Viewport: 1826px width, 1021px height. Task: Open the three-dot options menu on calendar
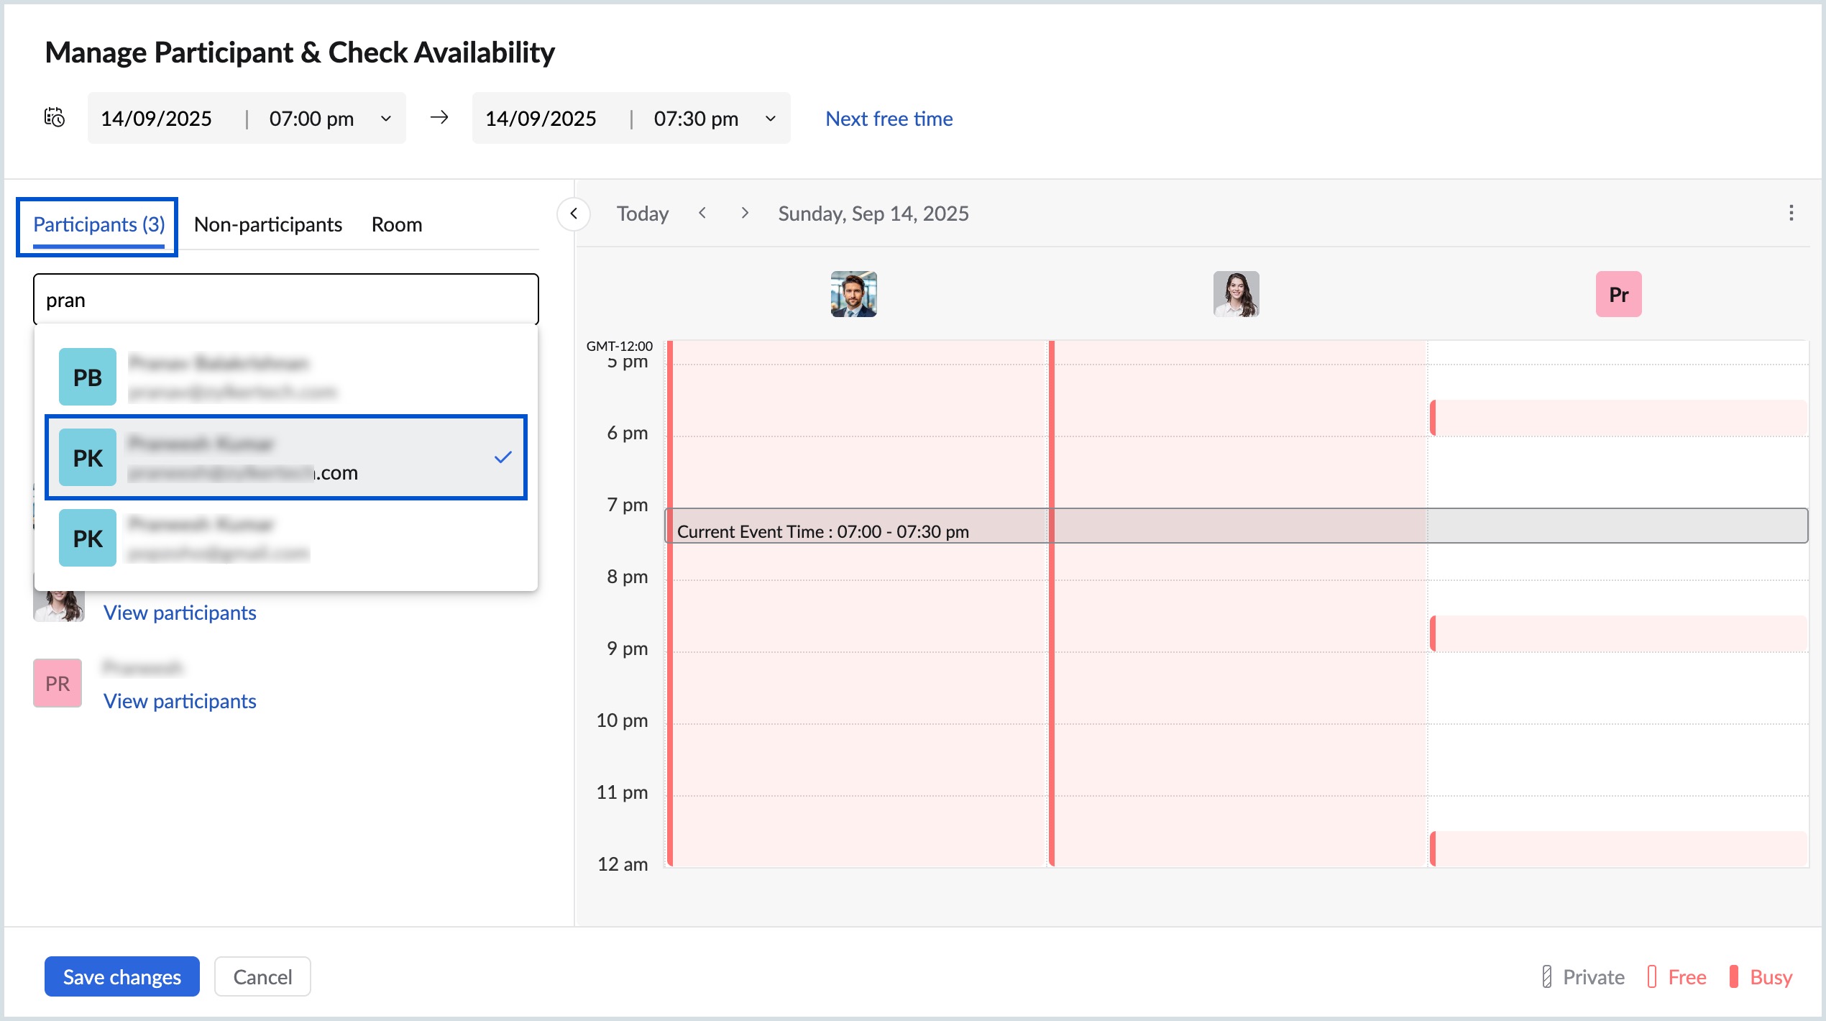pyautogui.click(x=1790, y=213)
